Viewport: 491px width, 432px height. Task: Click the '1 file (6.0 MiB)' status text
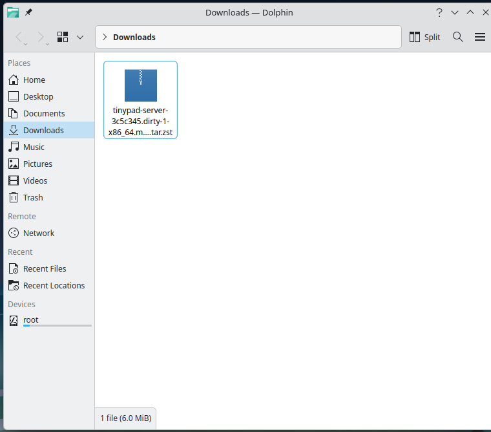click(x=125, y=418)
